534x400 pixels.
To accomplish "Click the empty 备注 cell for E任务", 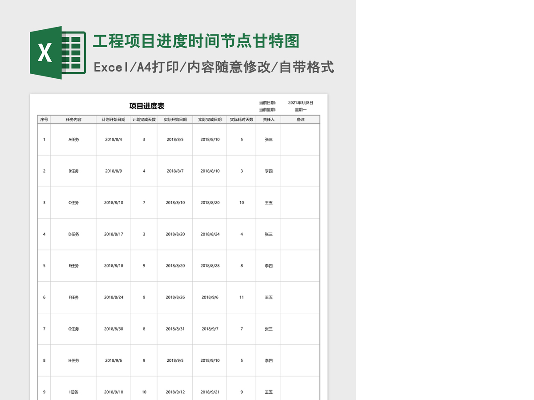I will click(x=300, y=266).
